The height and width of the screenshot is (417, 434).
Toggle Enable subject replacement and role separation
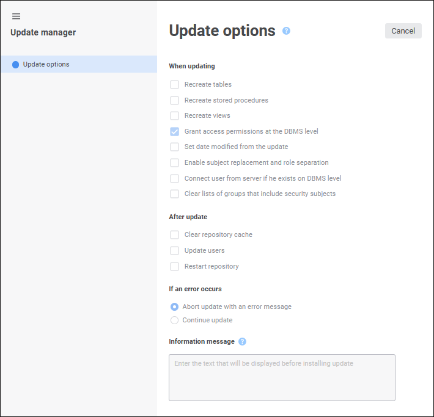click(x=175, y=163)
